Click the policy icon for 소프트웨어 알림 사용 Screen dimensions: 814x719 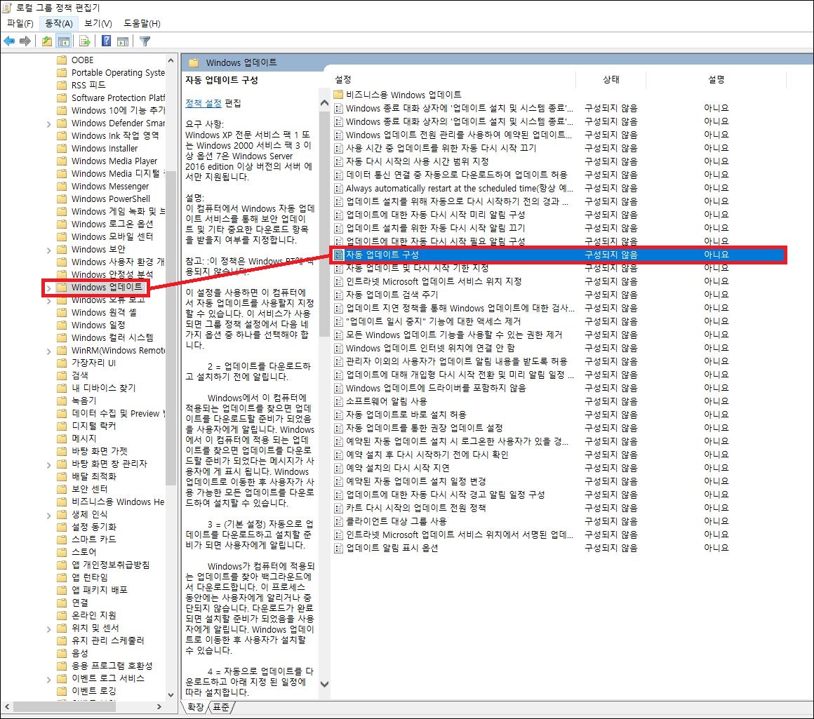point(338,401)
